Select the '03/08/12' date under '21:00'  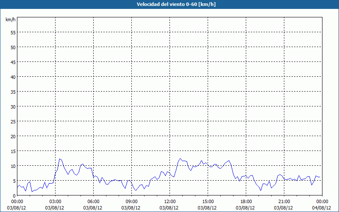pos(283,208)
